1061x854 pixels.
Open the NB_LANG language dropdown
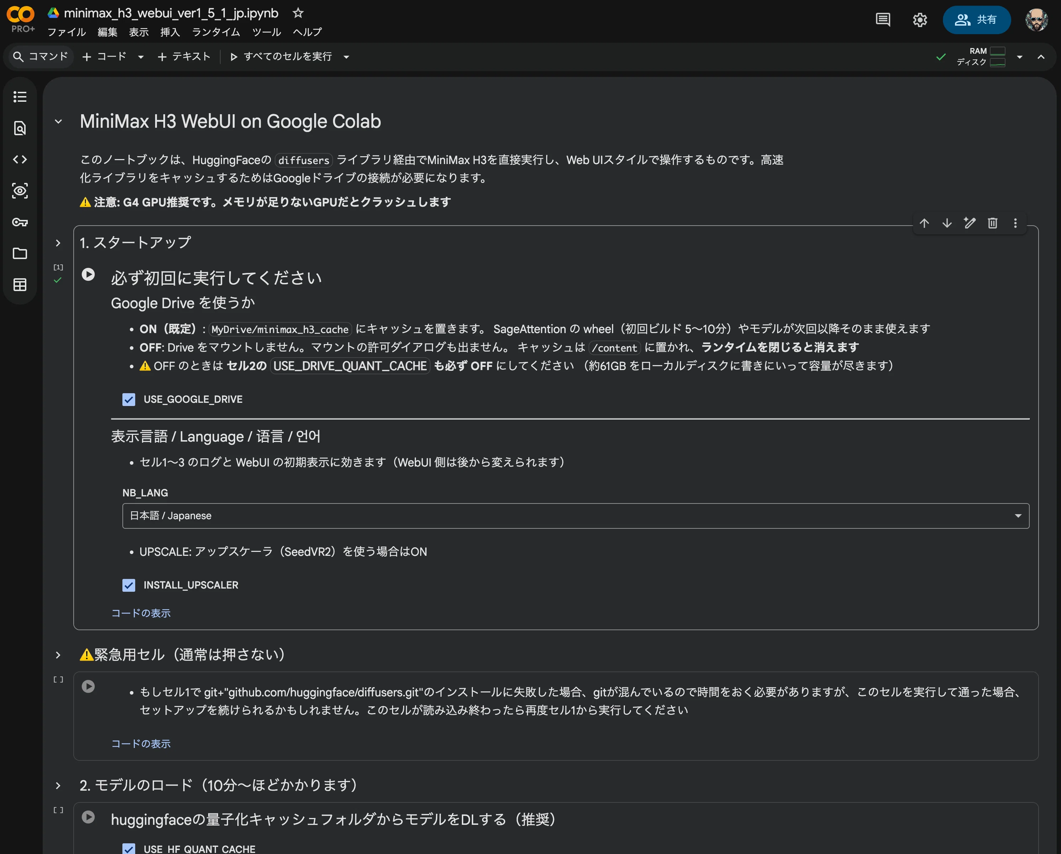[575, 515]
